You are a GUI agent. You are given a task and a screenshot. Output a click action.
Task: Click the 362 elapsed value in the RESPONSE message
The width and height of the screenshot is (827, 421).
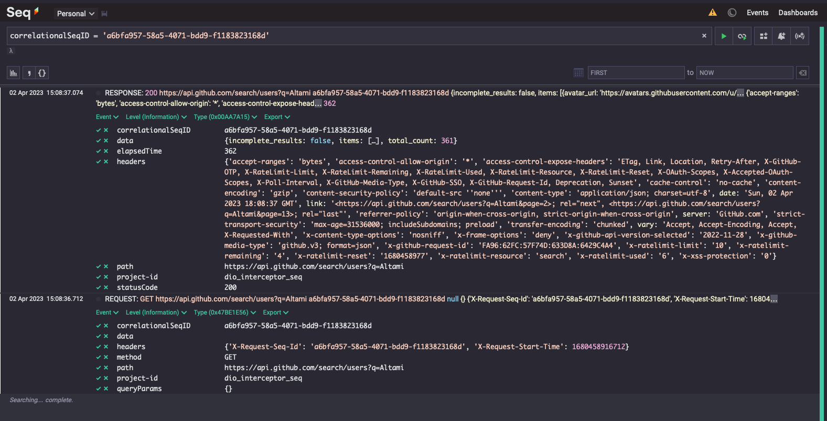coord(330,103)
